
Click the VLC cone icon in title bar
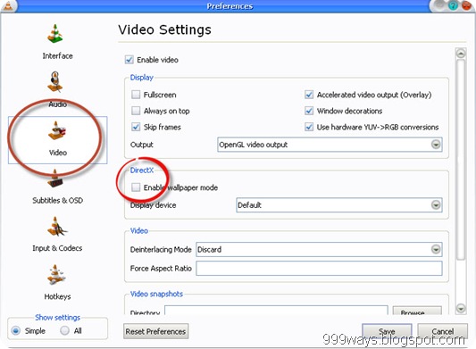pos(7,5)
